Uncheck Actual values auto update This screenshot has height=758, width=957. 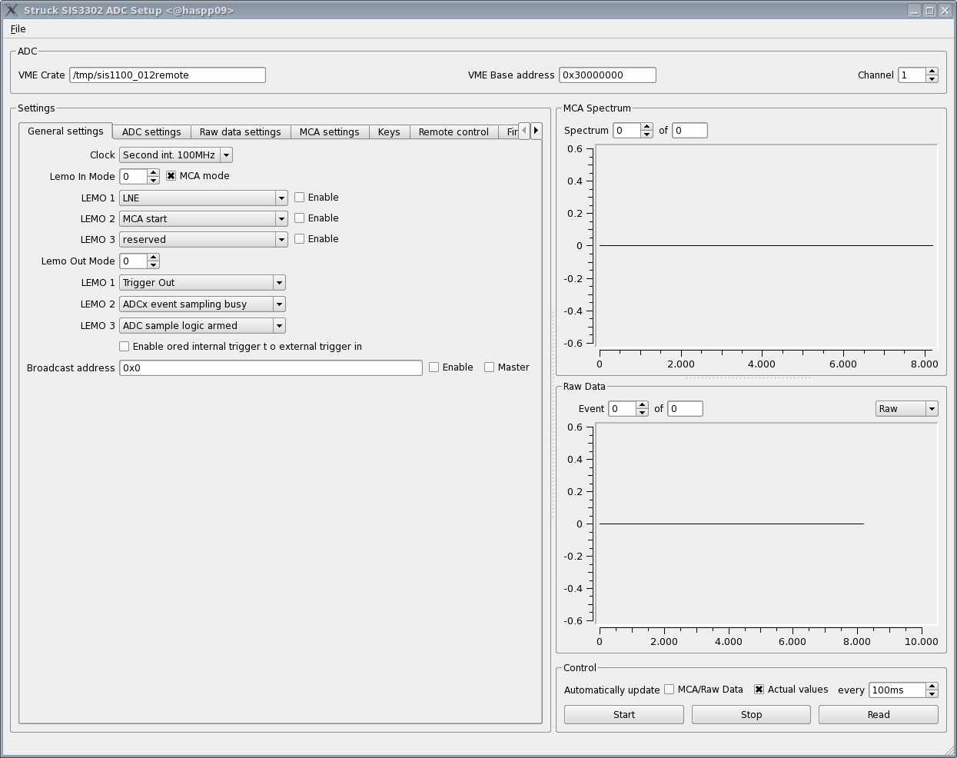coord(759,690)
